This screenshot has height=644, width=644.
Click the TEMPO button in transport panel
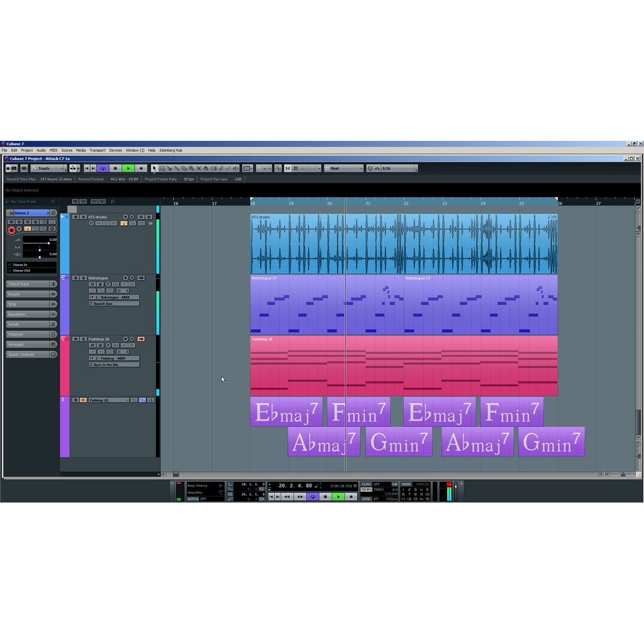[x=367, y=489]
